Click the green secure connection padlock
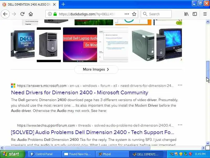The image size is (210, 158). [x=55, y=14]
